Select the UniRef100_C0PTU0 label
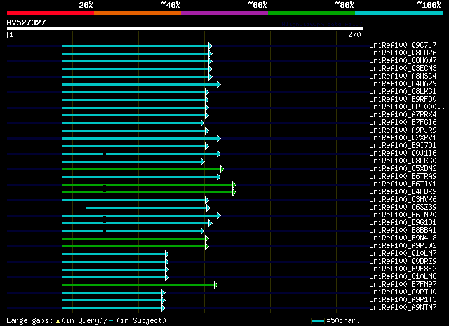The width and height of the screenshot is (449, 326). (403, 292)
